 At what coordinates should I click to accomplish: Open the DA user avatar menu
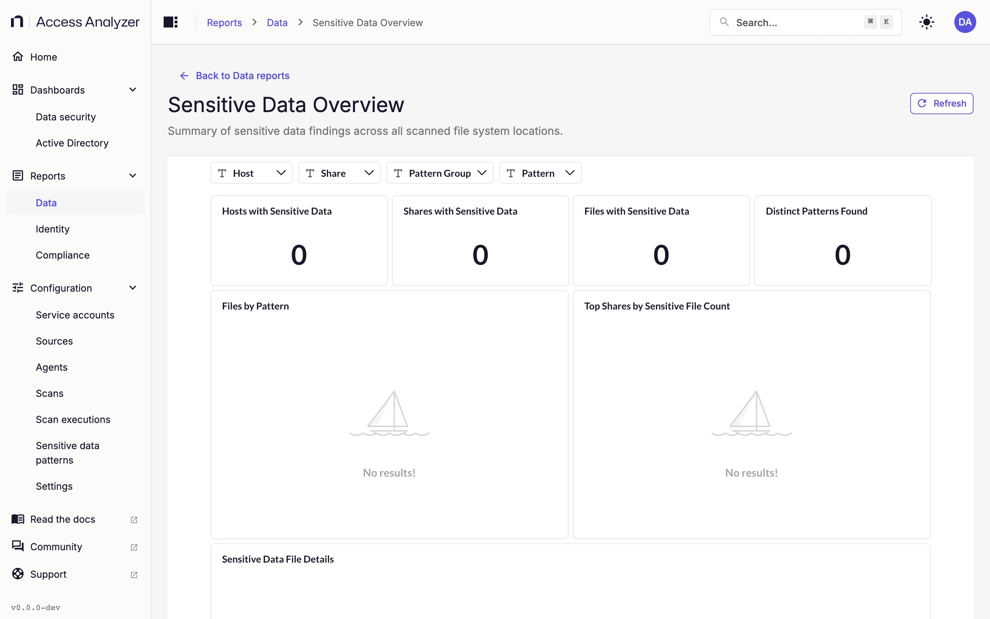[x=965, y=22]
